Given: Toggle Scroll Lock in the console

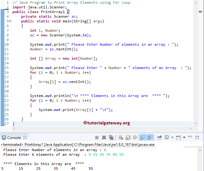Looking at the screenshot, I should coord(128,137).
